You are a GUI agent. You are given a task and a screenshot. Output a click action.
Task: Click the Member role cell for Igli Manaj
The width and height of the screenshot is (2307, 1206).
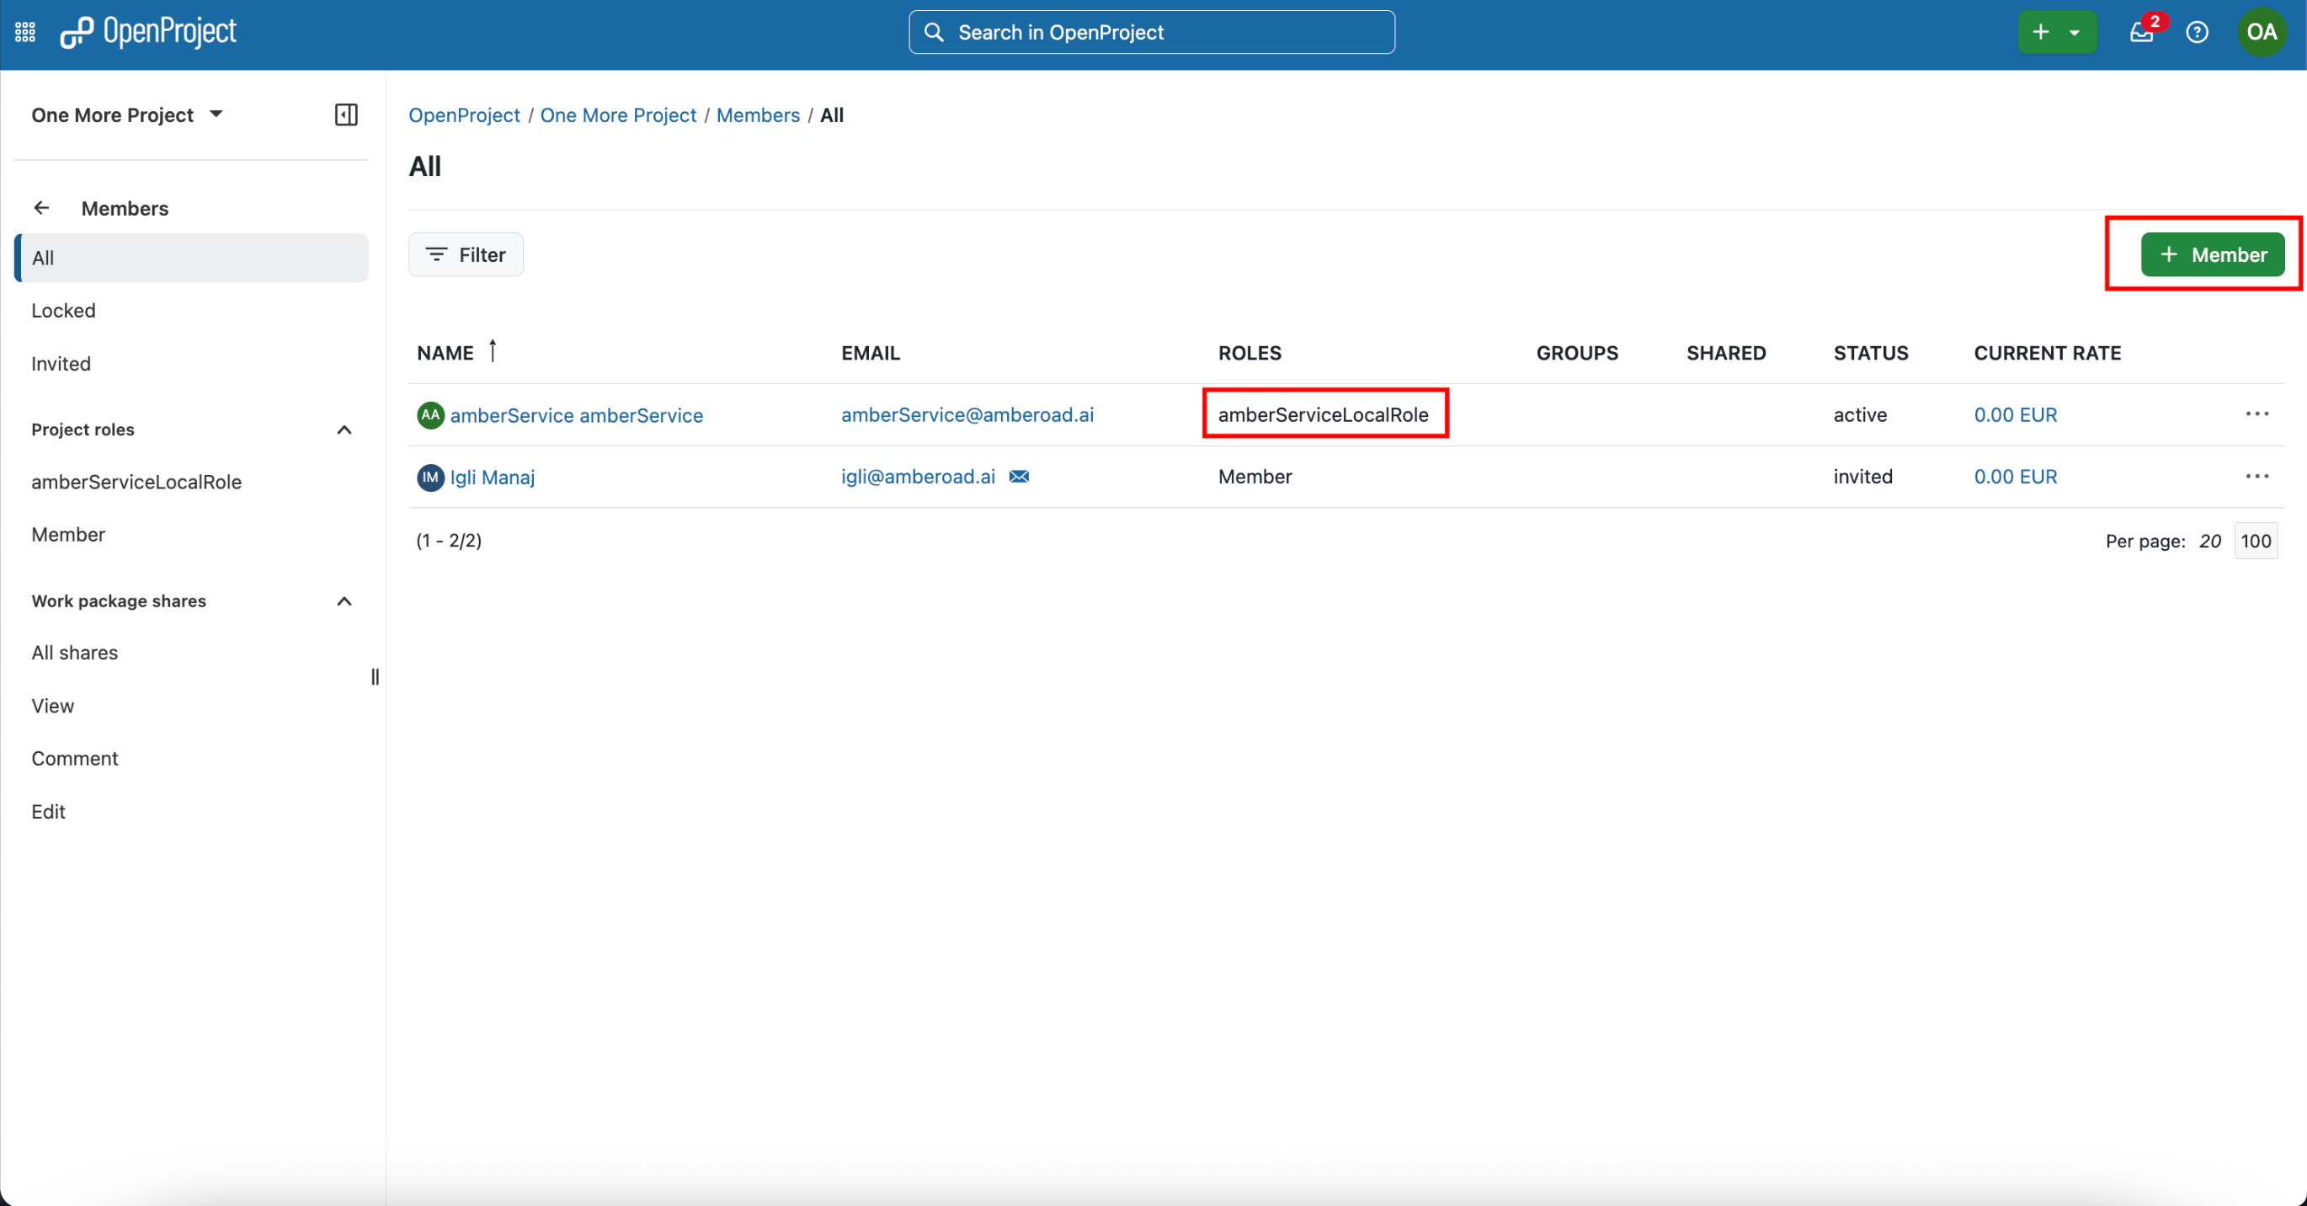pyautogui.click(x=1255, y=476)
